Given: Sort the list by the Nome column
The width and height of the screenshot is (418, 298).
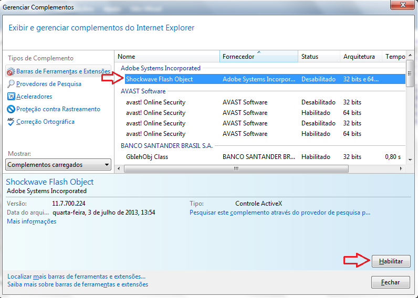Looking at the screenshot, I should 167,57.
